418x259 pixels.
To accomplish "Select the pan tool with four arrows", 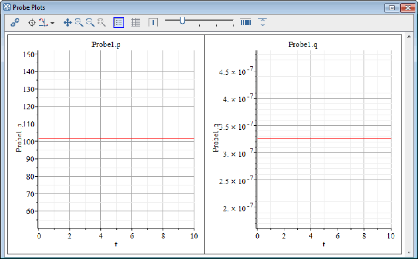I will click(x=68, y=23).
